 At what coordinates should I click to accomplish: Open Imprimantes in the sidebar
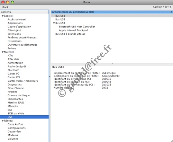pos(15,99)
